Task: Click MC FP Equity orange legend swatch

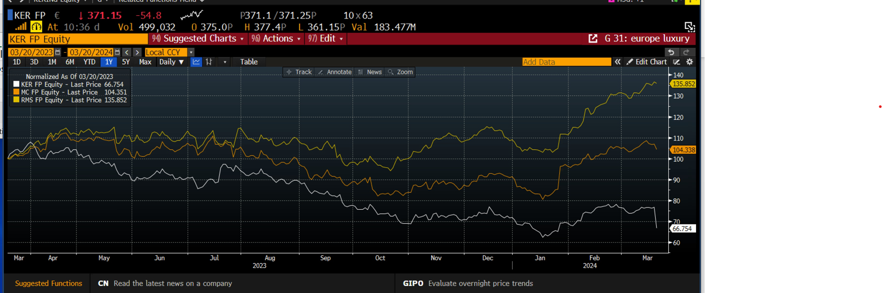Action: (x=16, y=92)
